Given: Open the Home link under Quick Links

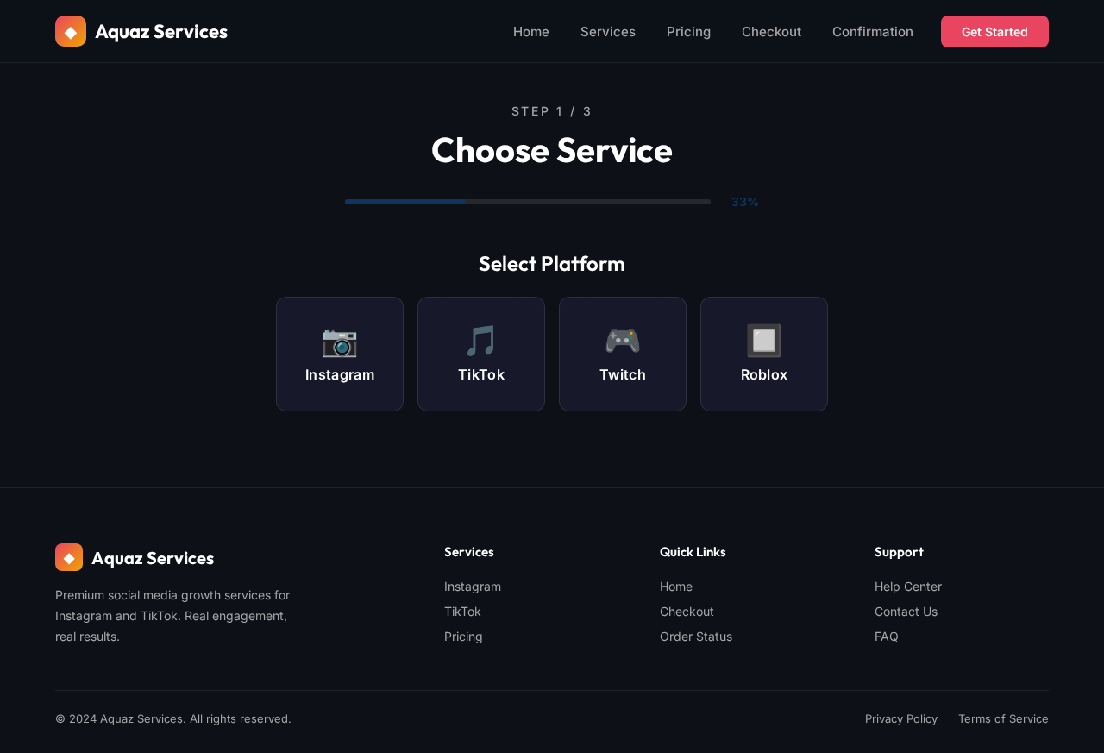Looking at the screenshot, I should coord(676,587).
